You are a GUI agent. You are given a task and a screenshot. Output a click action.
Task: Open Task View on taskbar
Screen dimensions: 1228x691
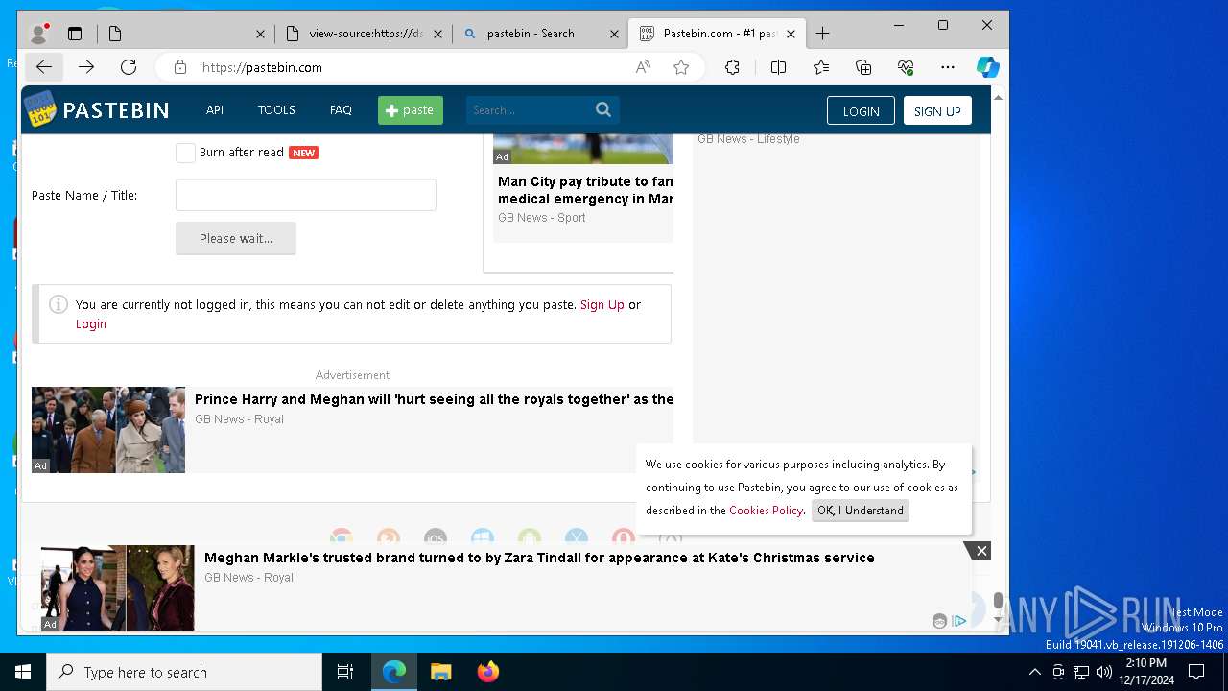[345, 672]
